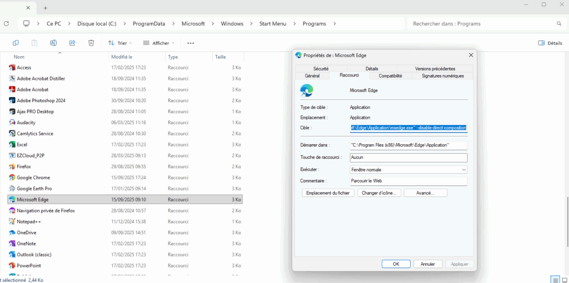Select the Ajax PRO Desktop row
Viewport: 569px width, 283px height.
[125, 112]
